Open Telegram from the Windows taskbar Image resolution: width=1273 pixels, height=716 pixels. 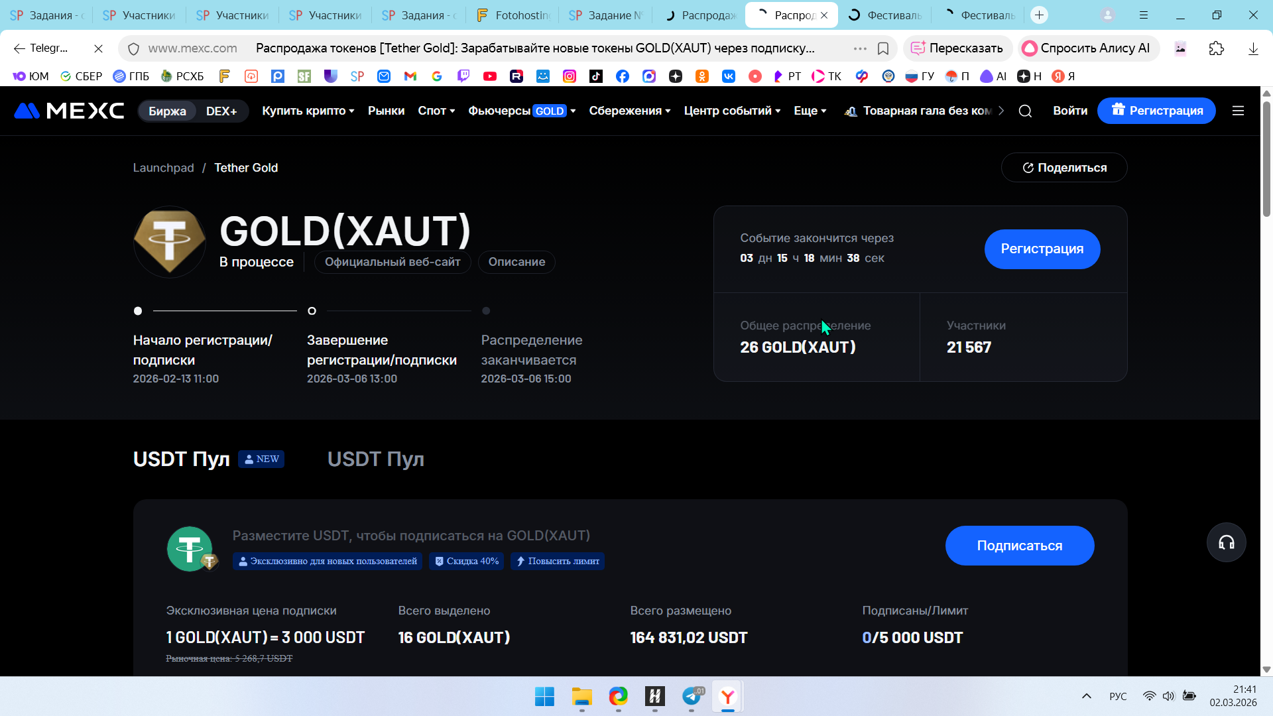tap(692, 696)
